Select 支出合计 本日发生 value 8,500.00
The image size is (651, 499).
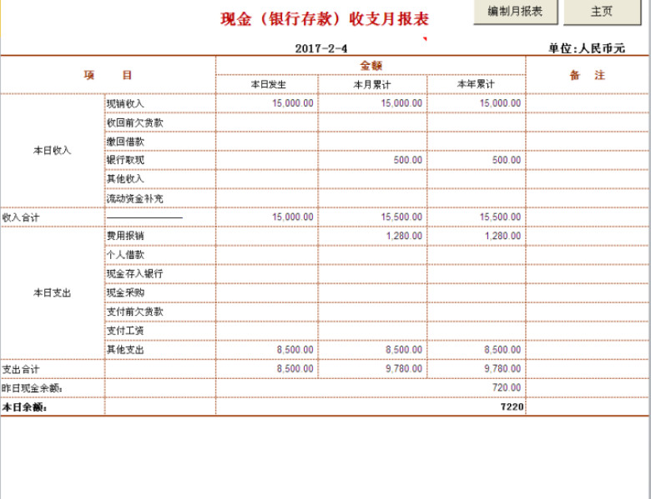pos(295,369)
